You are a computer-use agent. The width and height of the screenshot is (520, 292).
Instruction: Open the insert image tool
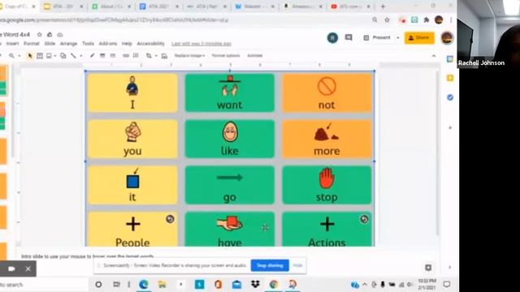coord(49,56)
